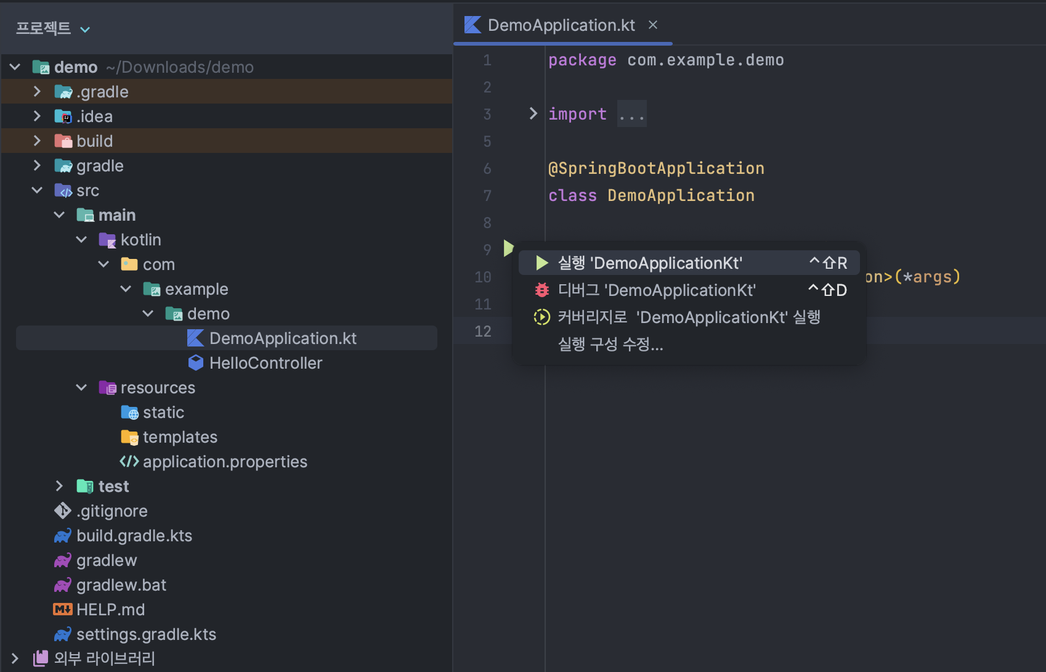Click the debug bug icon in menu
The height and width of the screenshot is (672, 1046).
pos(542,290)
